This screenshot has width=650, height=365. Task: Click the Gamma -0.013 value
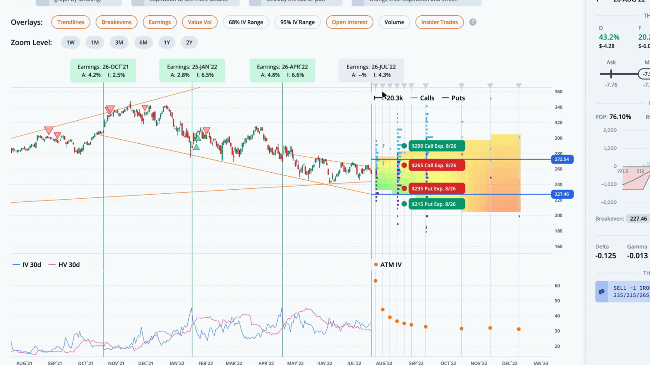point(636,256)
